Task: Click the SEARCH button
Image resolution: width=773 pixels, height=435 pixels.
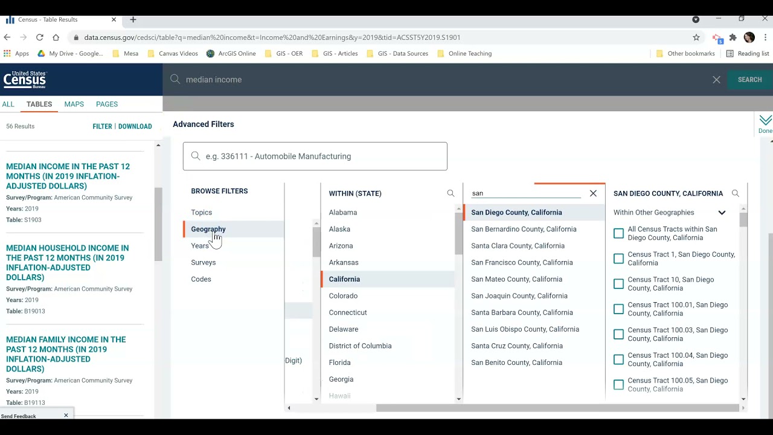Action: click(749, 80)
